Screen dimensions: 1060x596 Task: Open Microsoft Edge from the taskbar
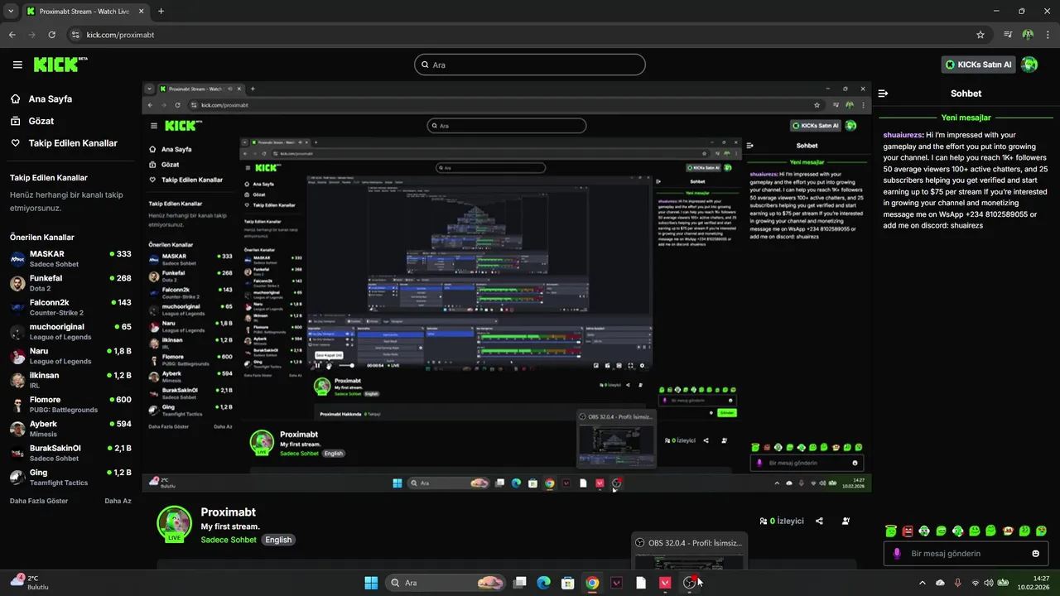click(x=544, y=583)
